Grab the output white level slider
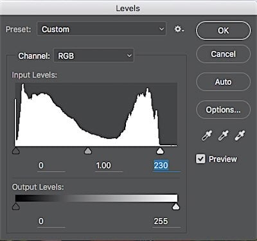The image size is (257, 241). (176, 206)
